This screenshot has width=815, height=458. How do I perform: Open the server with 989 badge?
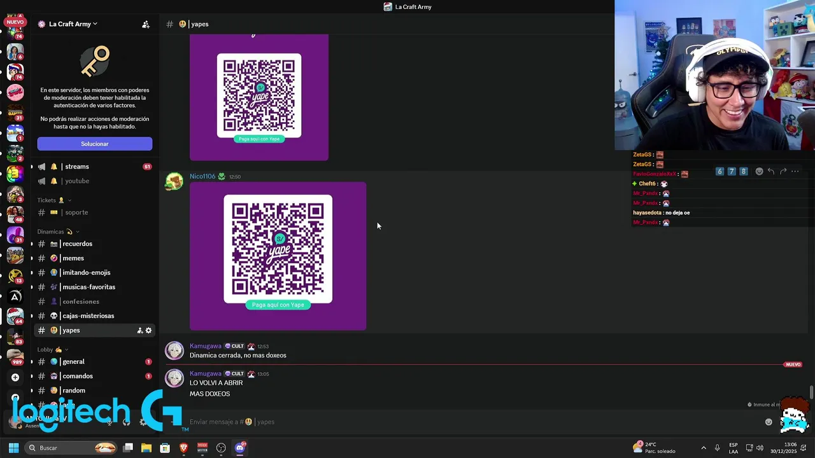[15, 356]
